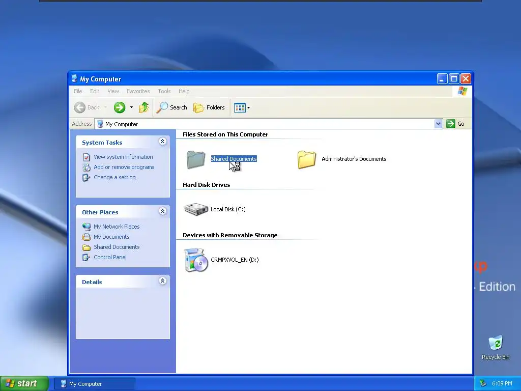Minimize the My Computer window
Viewport: 521px width, 391px height.
pyautogui.click(x=442, y=79)
